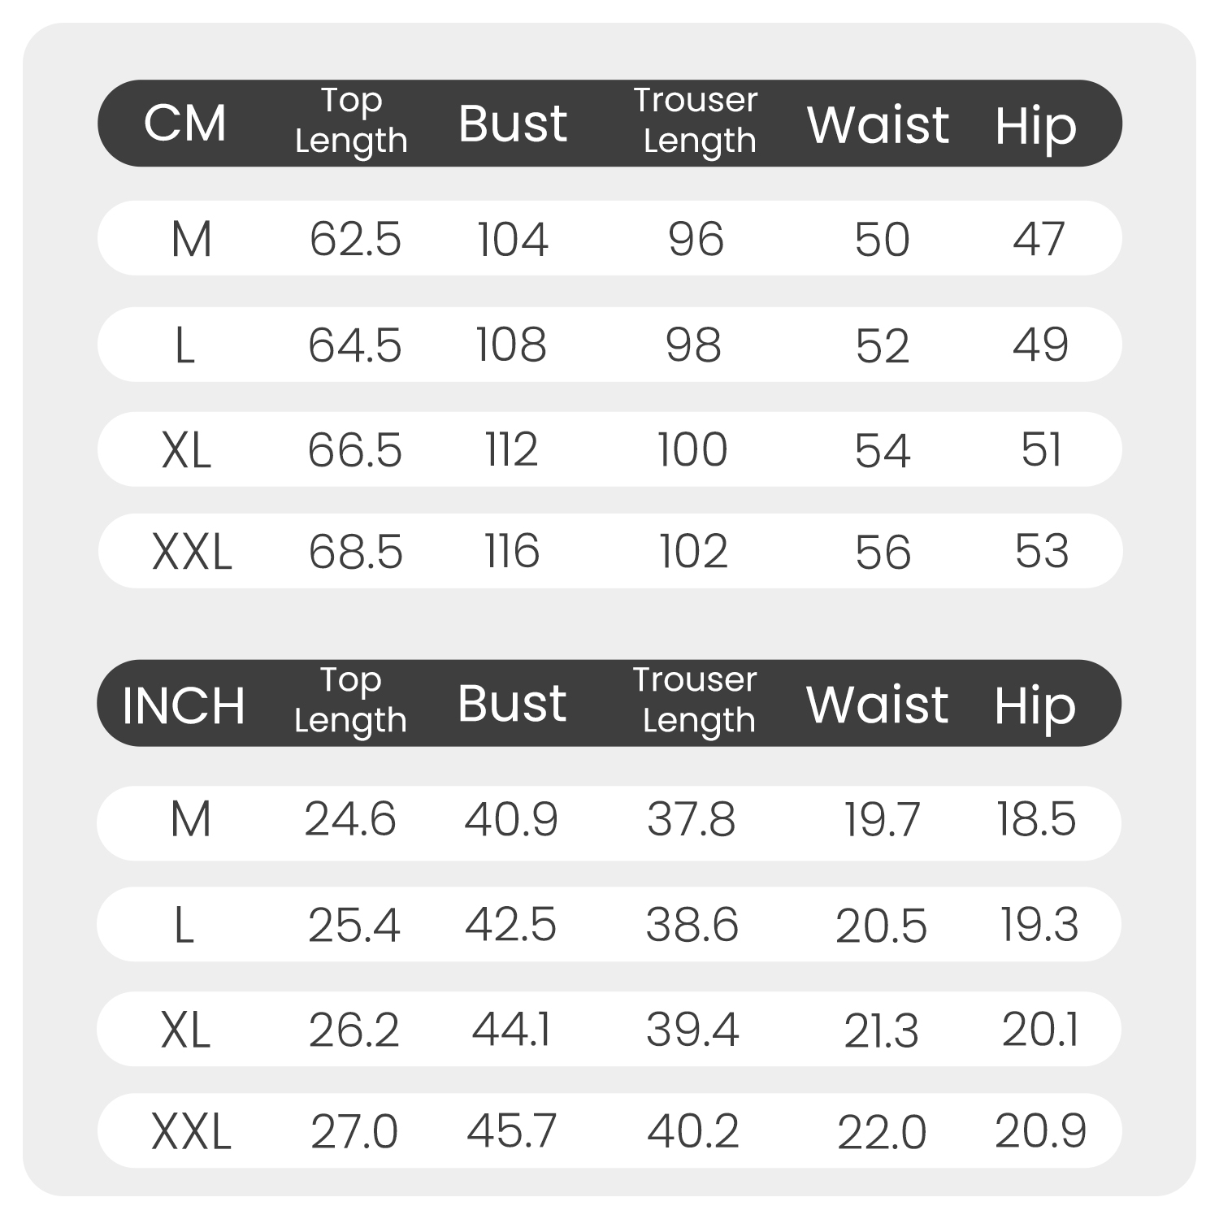Click the 108 bust value for L
Screen dimensions: 1219x1219
tap(511, 345)
